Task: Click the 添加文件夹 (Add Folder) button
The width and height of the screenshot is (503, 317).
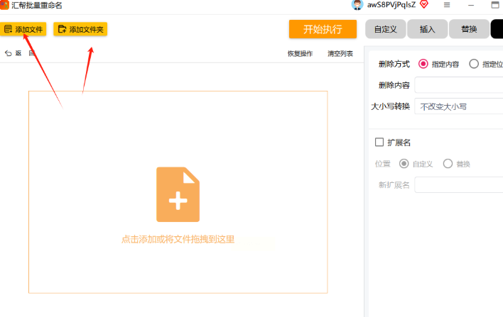Action: pyautogui.click(x=80, y=29)
